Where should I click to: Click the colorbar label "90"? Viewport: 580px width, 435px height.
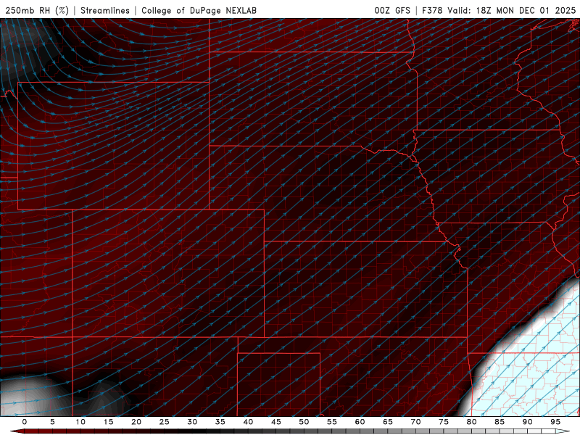coord(527,422)
